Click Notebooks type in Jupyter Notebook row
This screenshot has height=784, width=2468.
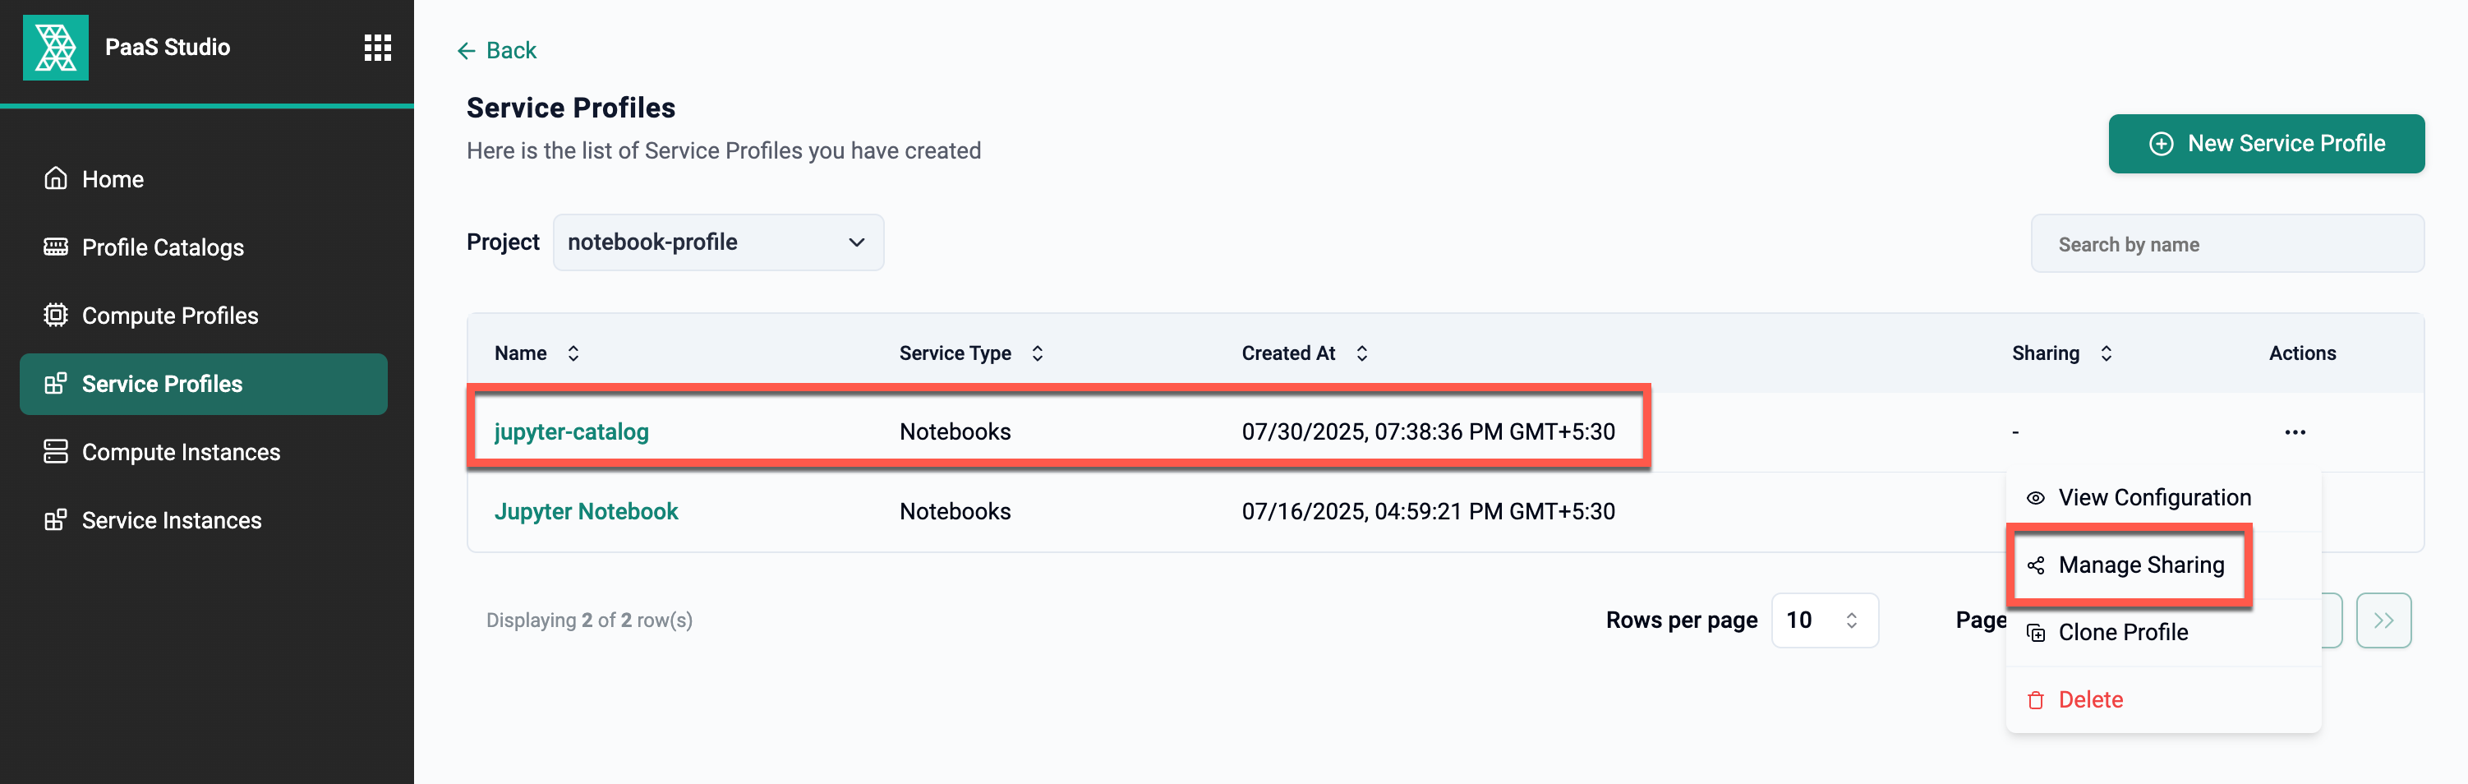click(954, 511)
